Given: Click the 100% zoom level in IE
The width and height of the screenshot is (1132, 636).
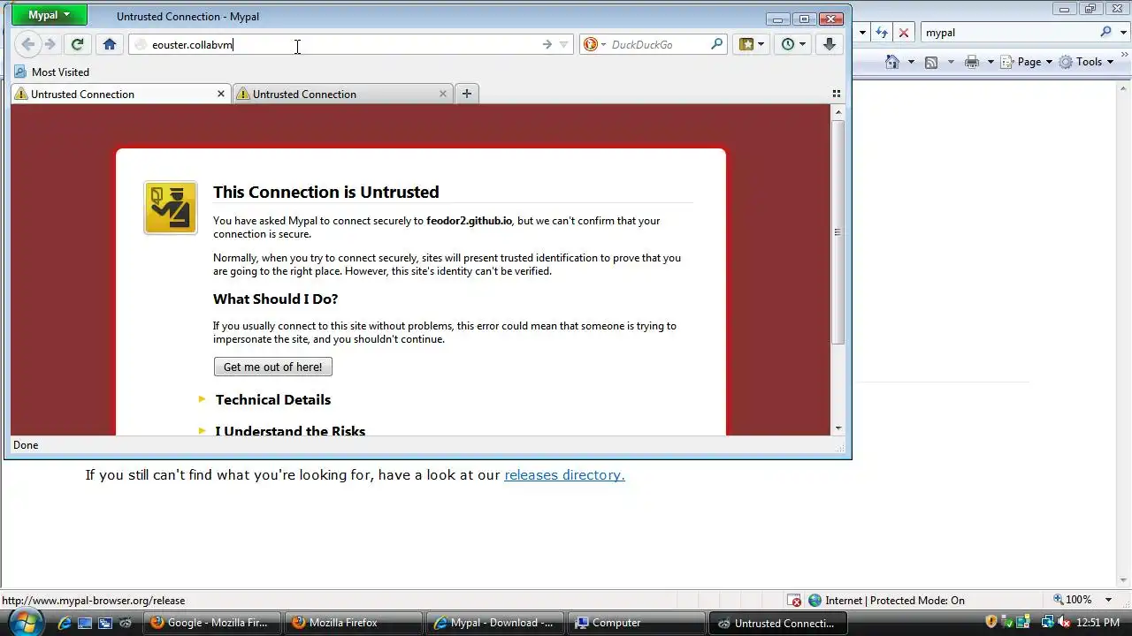Looking at the screenshot, I should pyautogui.click(x=1072, y=600).
